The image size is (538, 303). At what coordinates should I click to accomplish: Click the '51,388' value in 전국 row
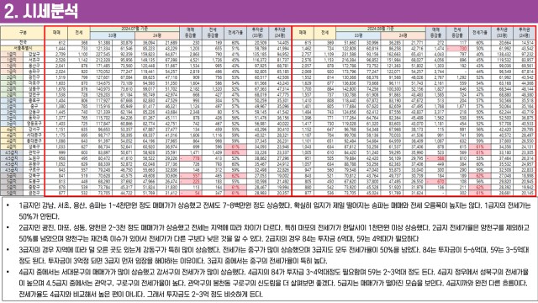[104, 43]
